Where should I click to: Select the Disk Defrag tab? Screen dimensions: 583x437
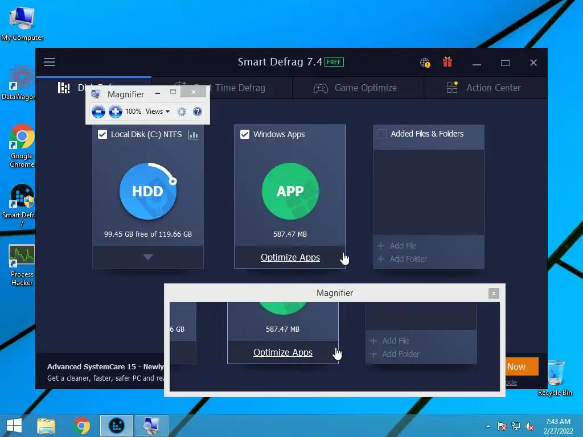[94, 88]
